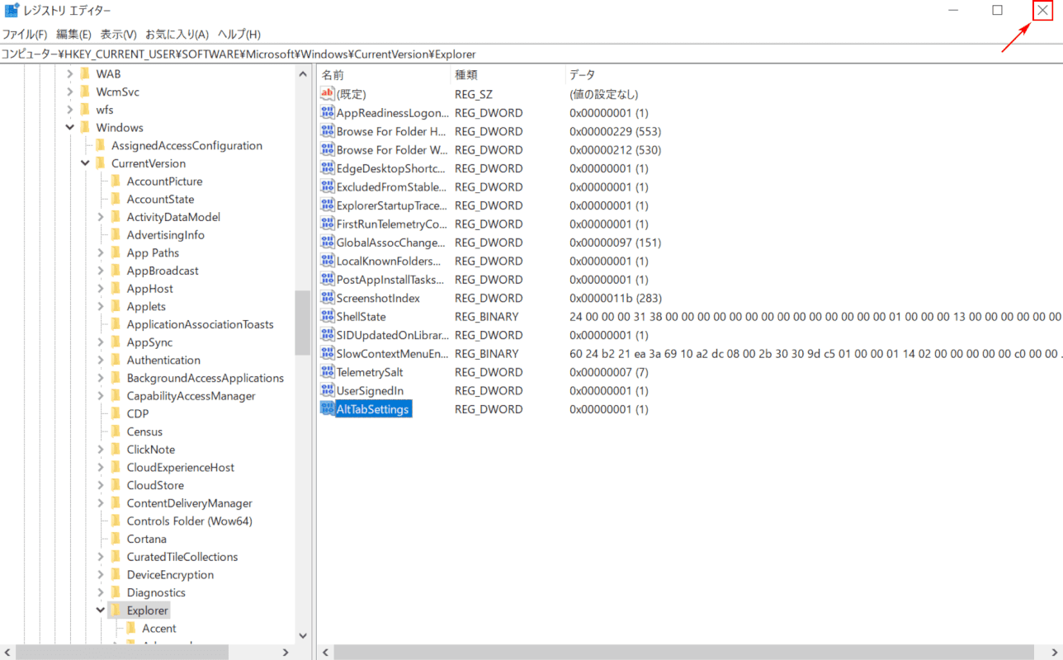Click the EdgeDesktopShortc... value icon
This screenshot has width=1063, height=660.
[327, 168]
